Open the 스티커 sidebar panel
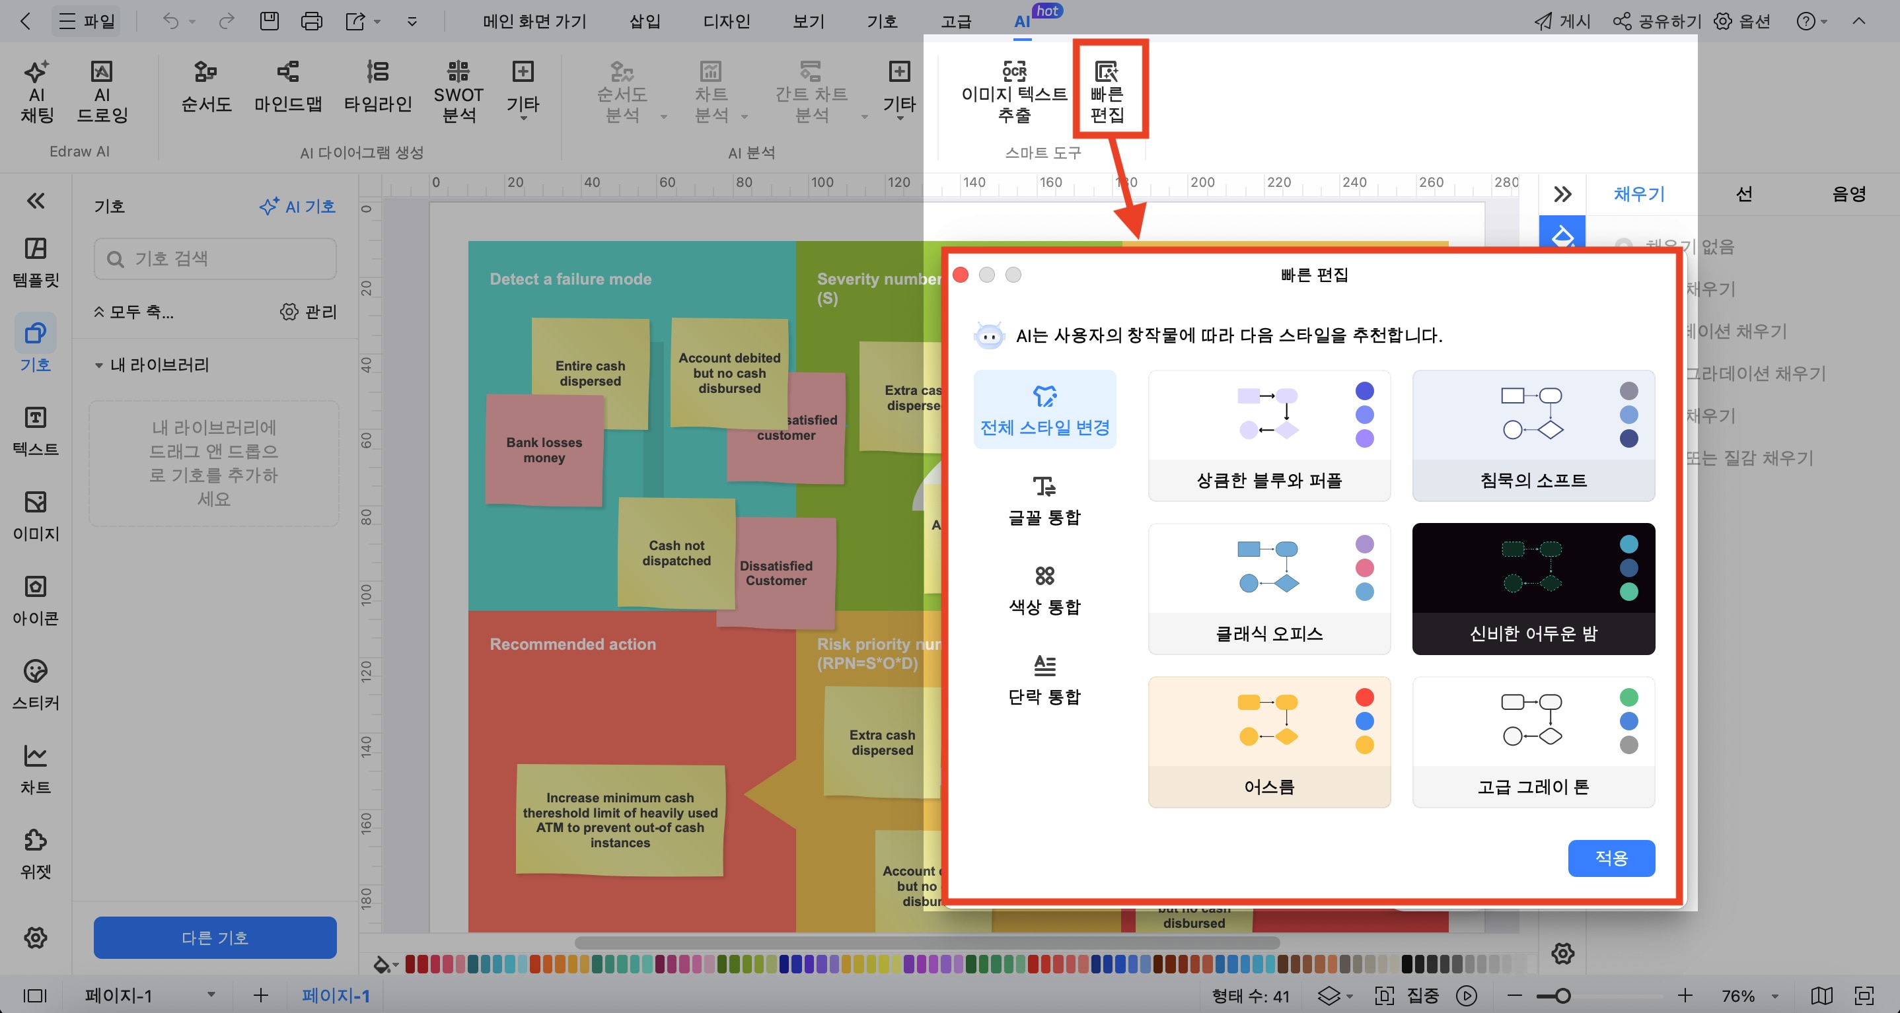The width and height of the screenshot is (1900, 1013). (x=36, y=683)
